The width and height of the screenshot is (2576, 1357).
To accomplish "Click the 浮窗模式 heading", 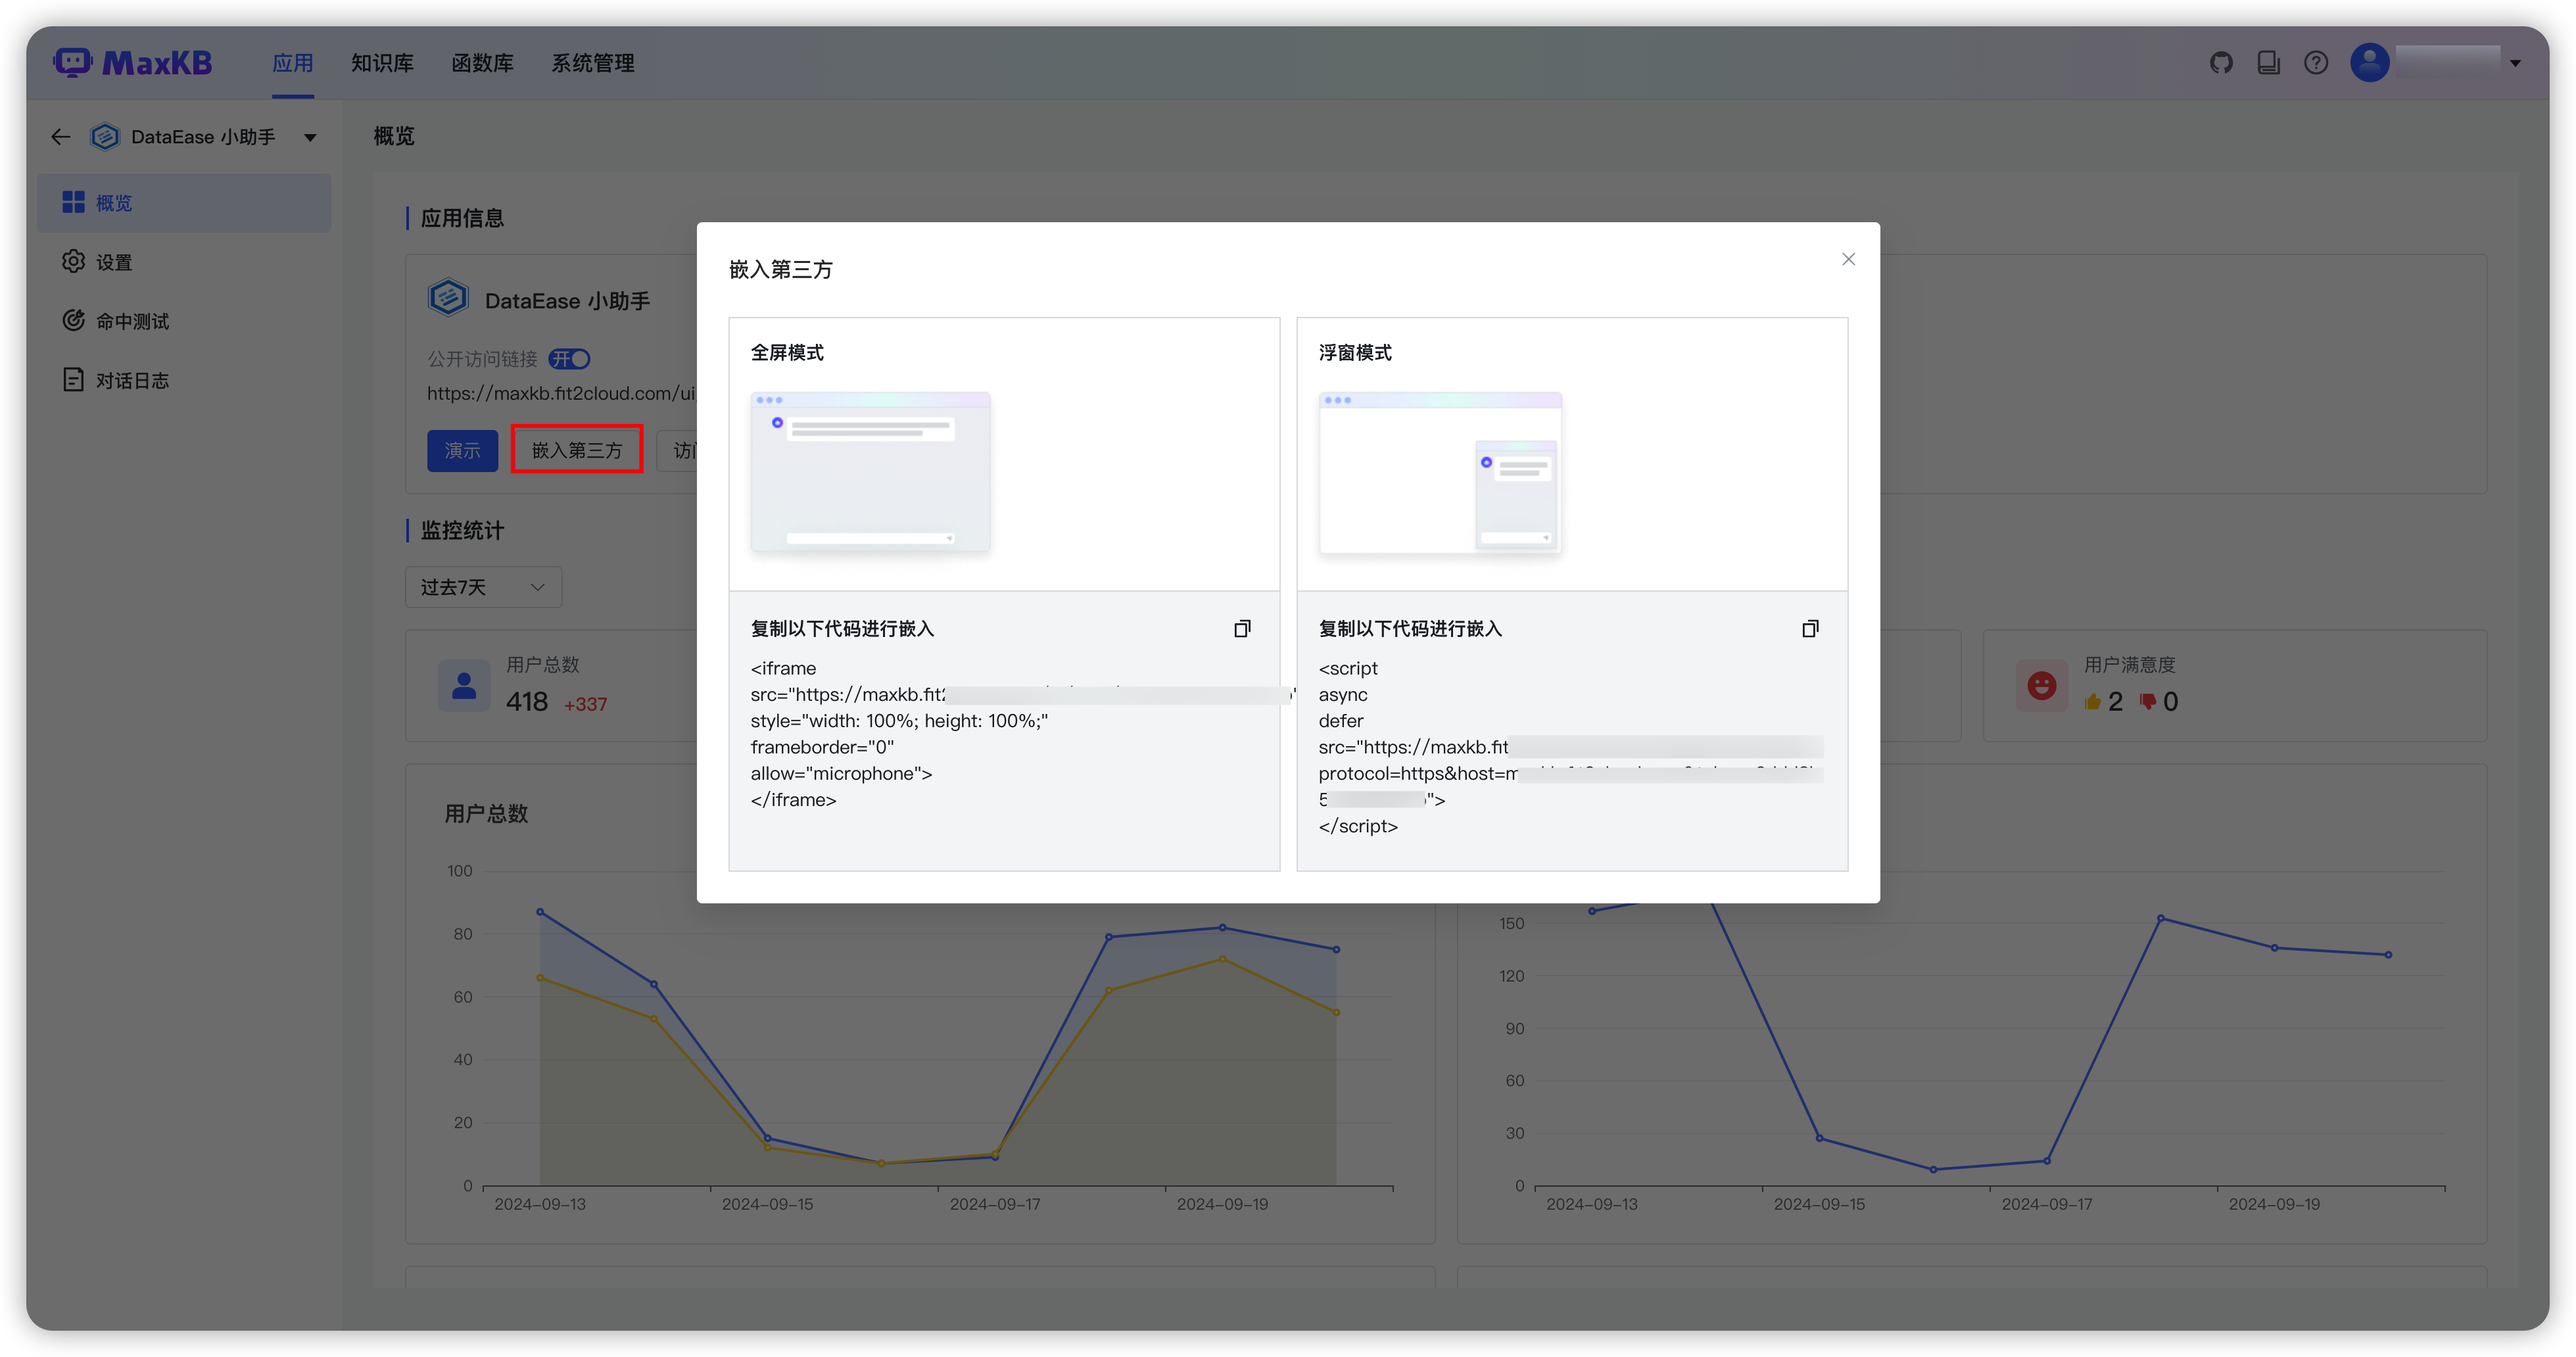I will [x=1355, y=353].
